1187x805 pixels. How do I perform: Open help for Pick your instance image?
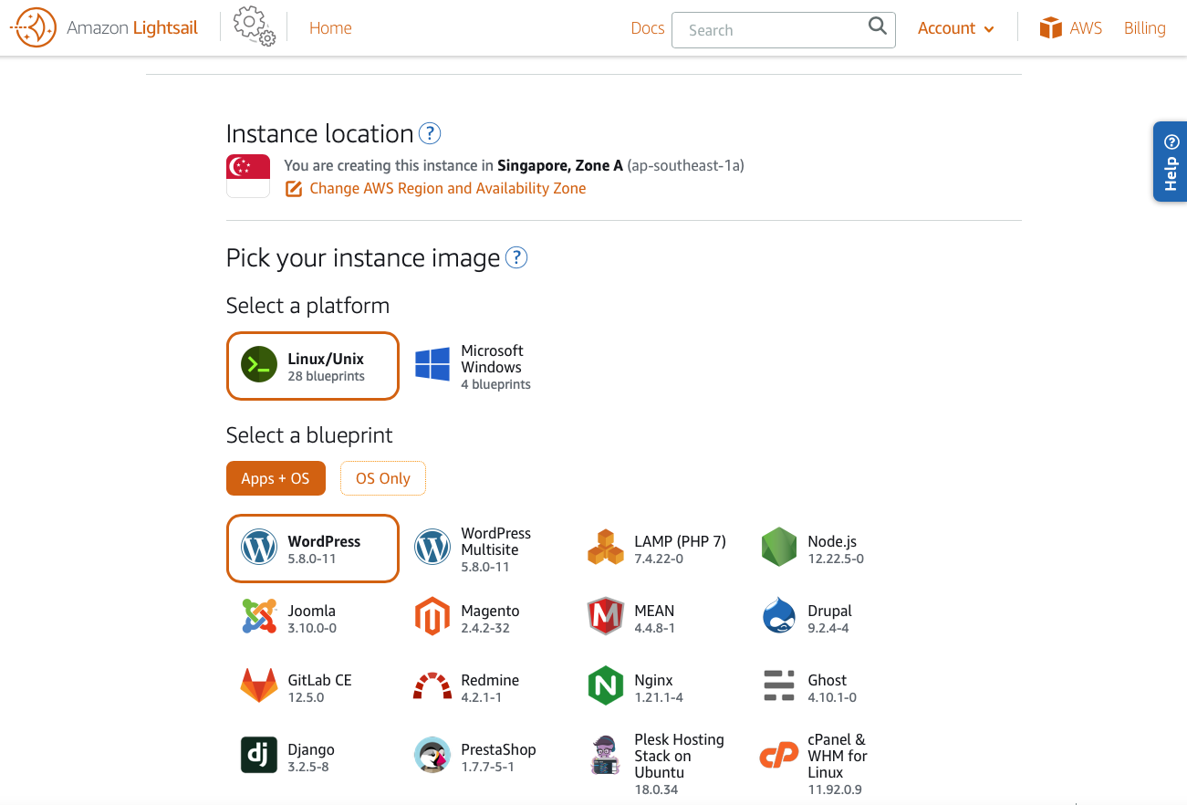tap(516, 257)
